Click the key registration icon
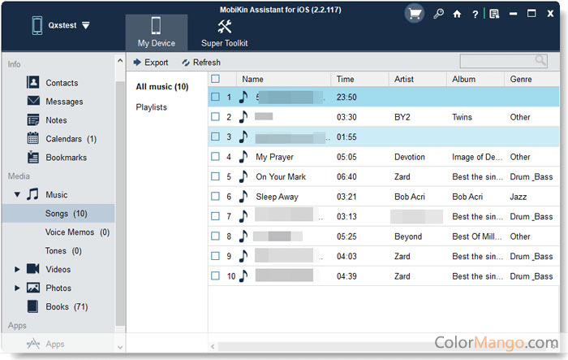568x360 pixels. tap(438, 14)
